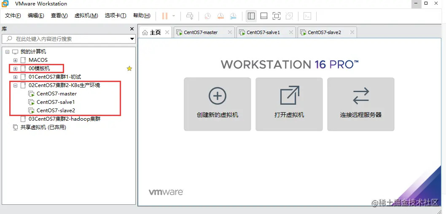
Task: Open the power options dropdown arrow
Action: (174, 16)
